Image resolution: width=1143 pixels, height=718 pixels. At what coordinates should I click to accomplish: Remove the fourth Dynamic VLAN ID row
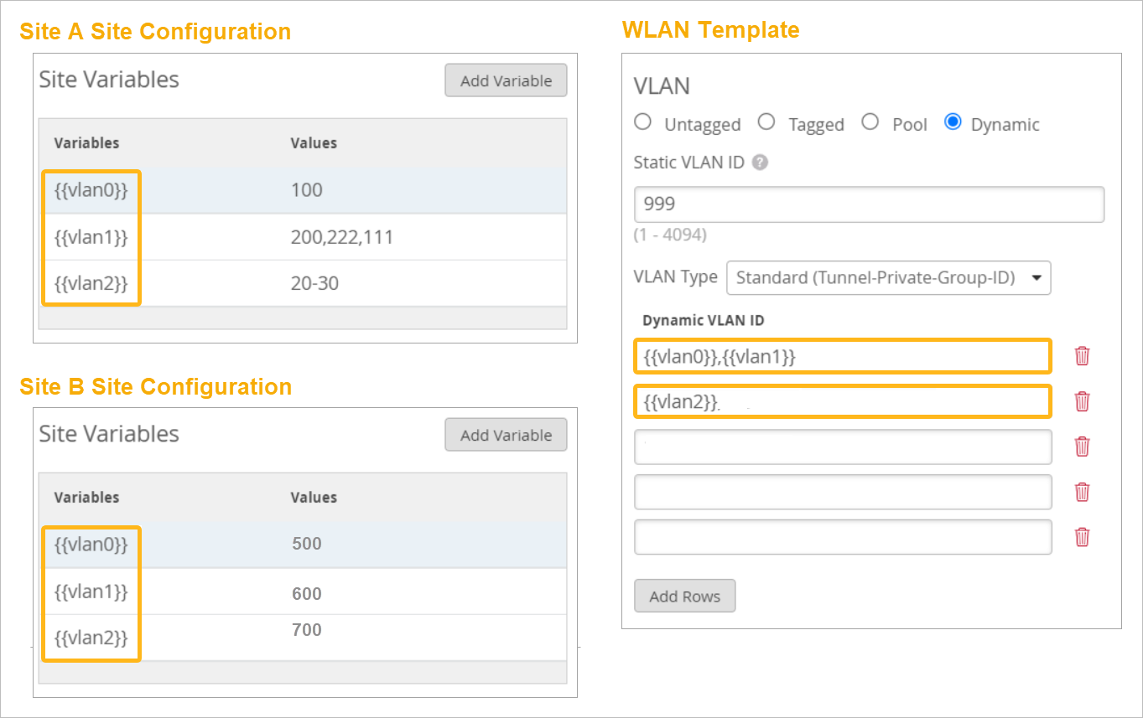click(1082, 492)
